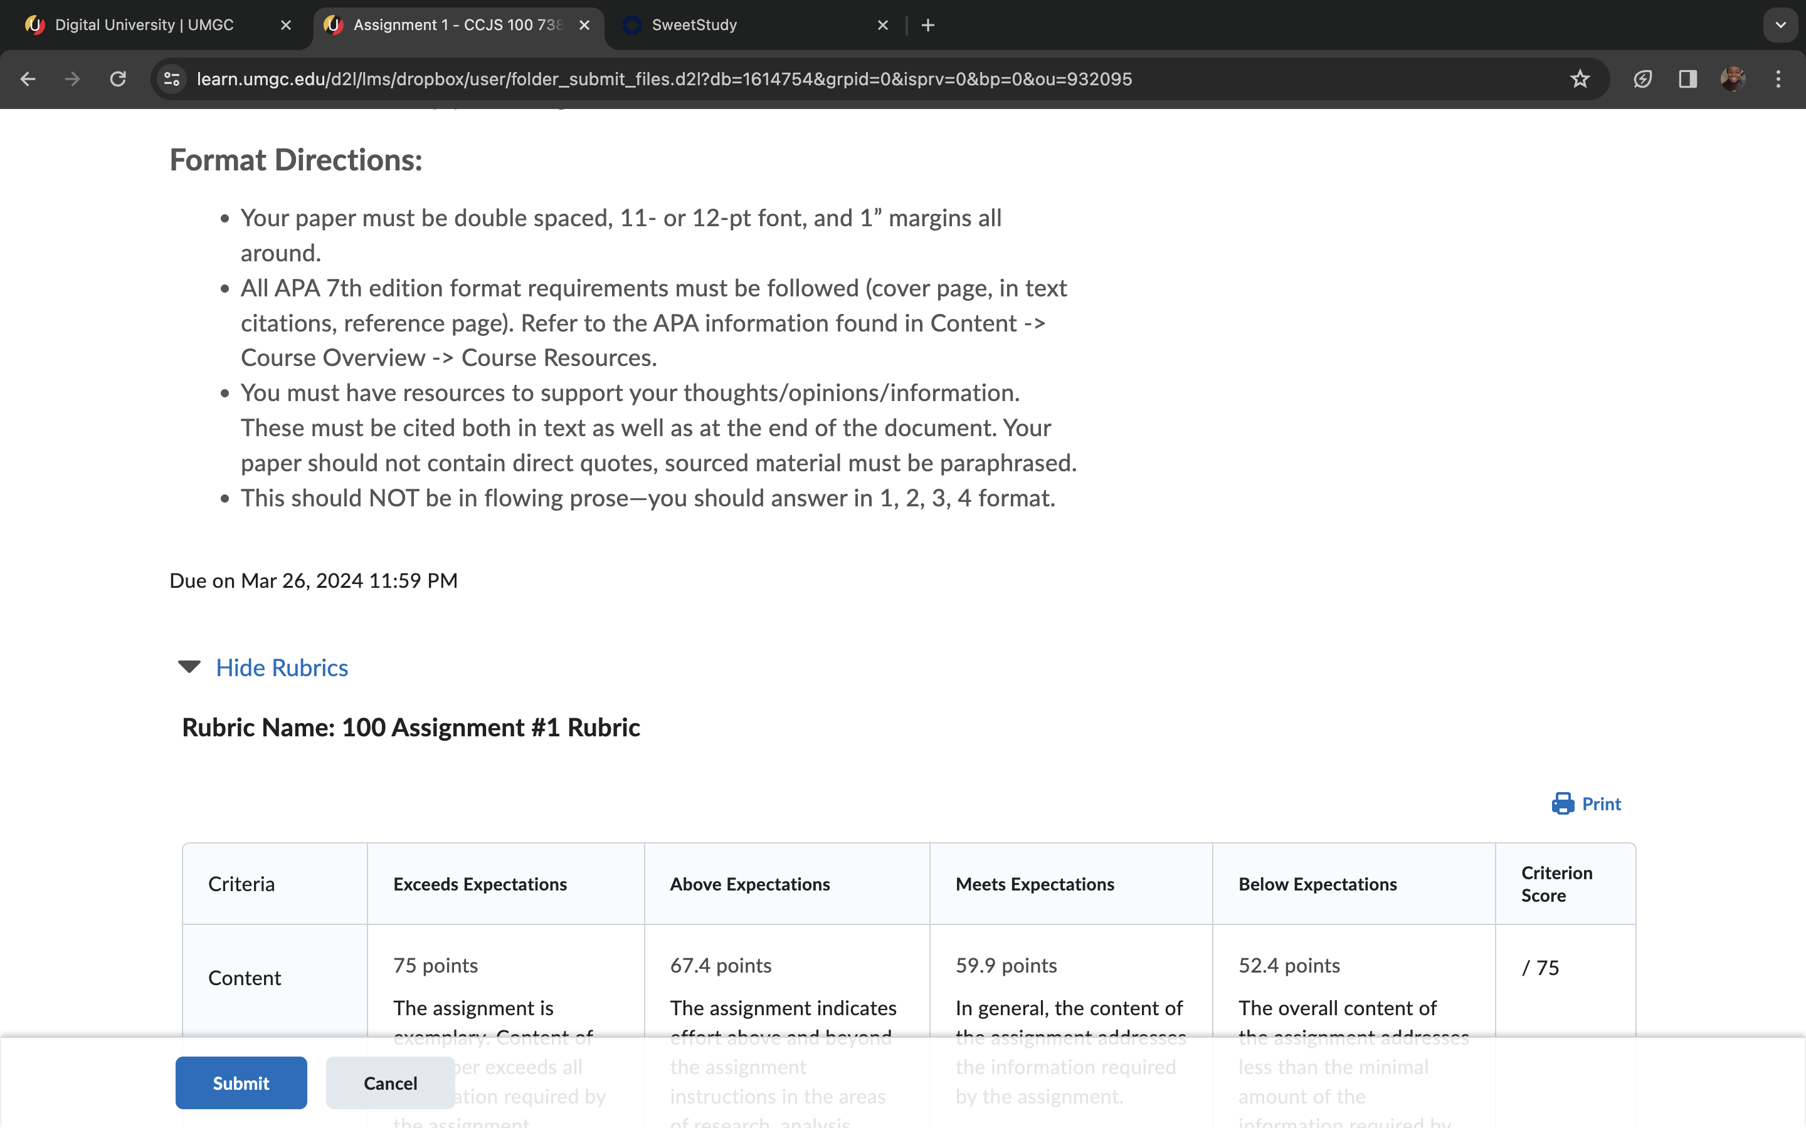Click the 52.4 points cell
This screenshot has height=1128, width=1806.
tap(1289, 965)
